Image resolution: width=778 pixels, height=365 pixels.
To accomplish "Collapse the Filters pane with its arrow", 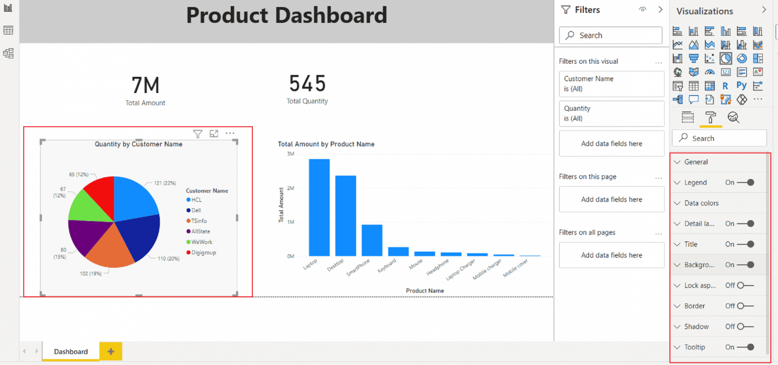I will pos(660,9).
